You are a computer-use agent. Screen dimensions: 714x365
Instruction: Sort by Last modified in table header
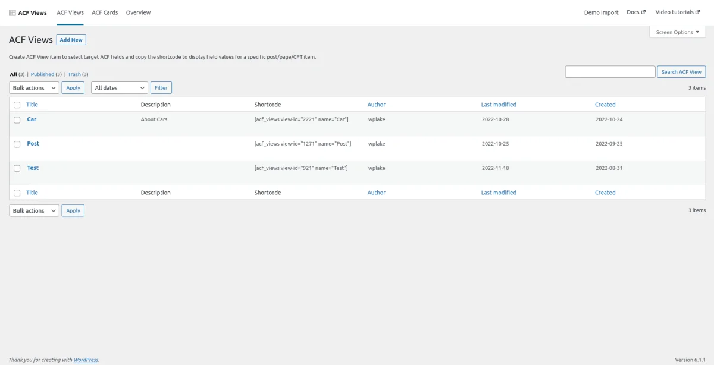tap(499, 105)
